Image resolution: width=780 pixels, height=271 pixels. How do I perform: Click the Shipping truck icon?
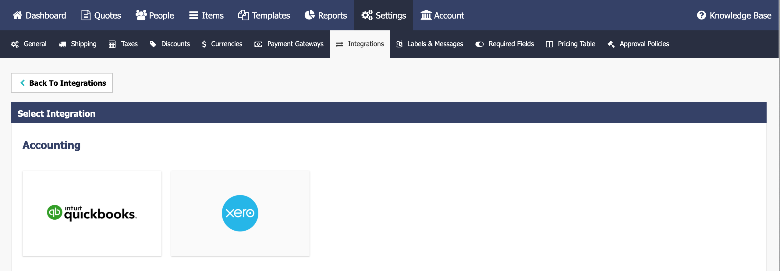(62, 44)
